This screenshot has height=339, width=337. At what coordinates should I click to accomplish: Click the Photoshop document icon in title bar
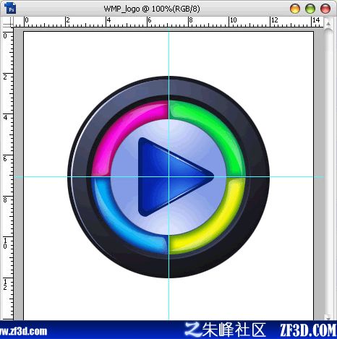coord(10,8)
